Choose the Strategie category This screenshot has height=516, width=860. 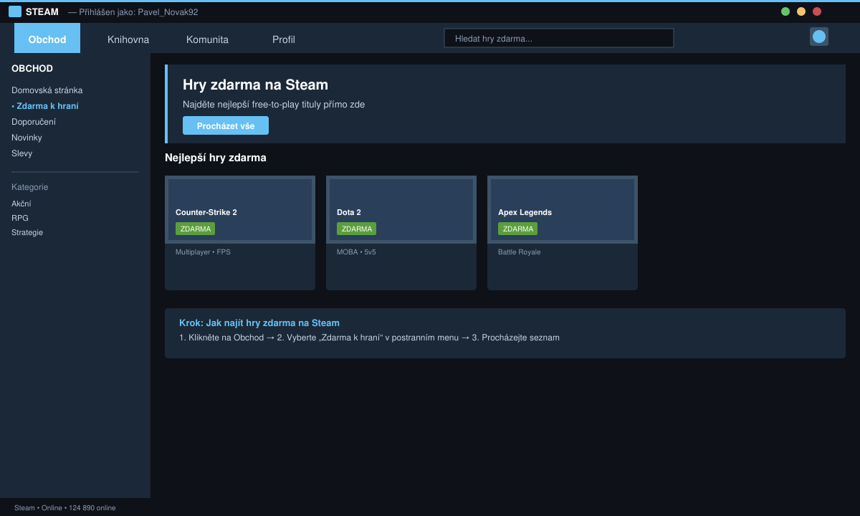click(27, 232)
